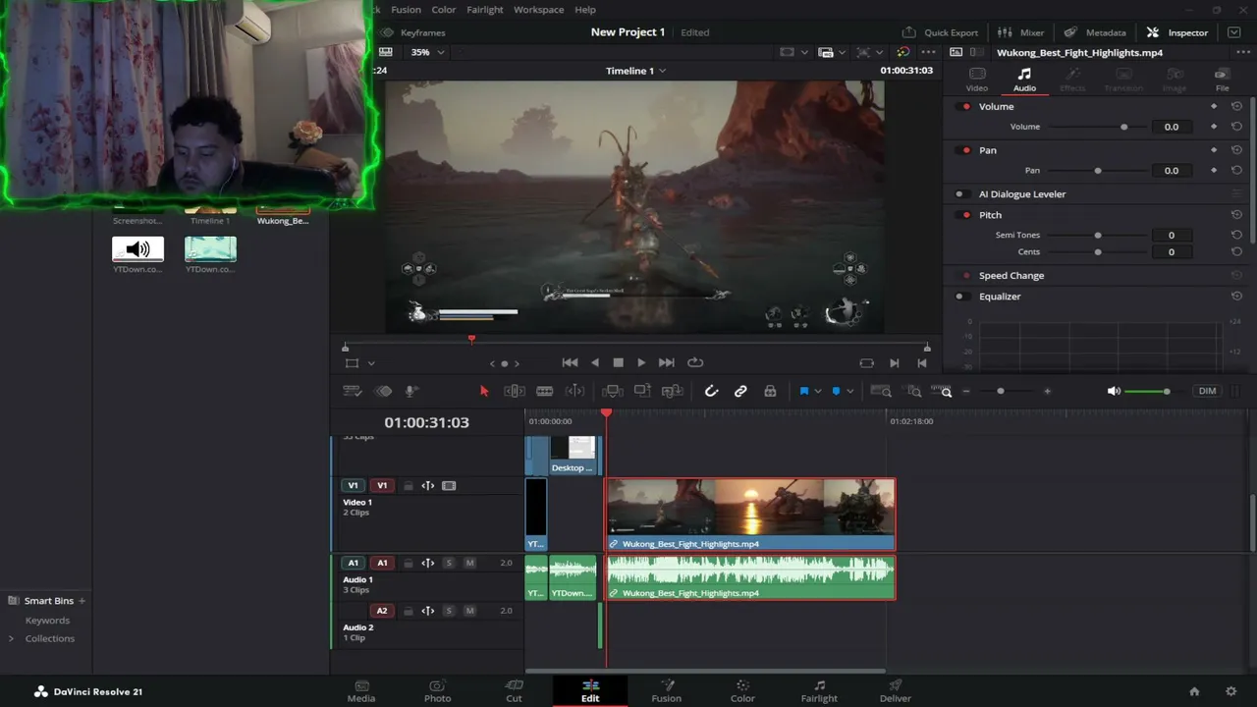This screenshot has height=707, width=1257.
Task: Play the timeline in reverse
Action: point(594,362)
